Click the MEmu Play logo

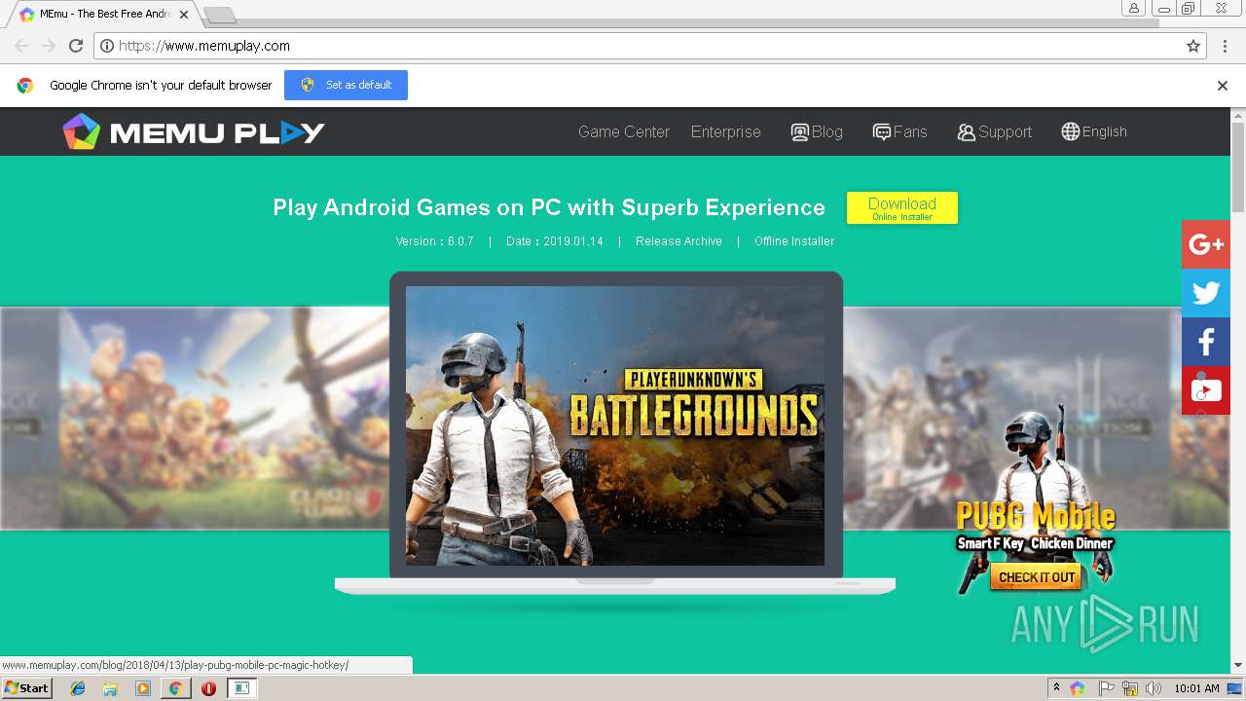pos(194,131)
